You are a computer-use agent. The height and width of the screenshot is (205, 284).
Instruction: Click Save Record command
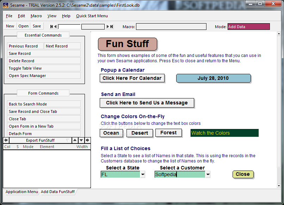tap(44, 53)
